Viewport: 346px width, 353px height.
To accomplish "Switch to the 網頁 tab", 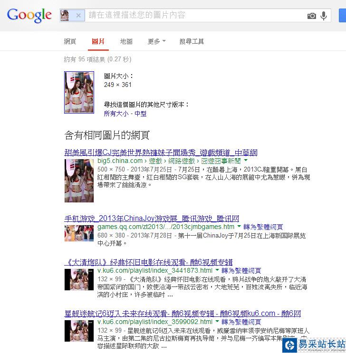I will (x=70, y=41).
